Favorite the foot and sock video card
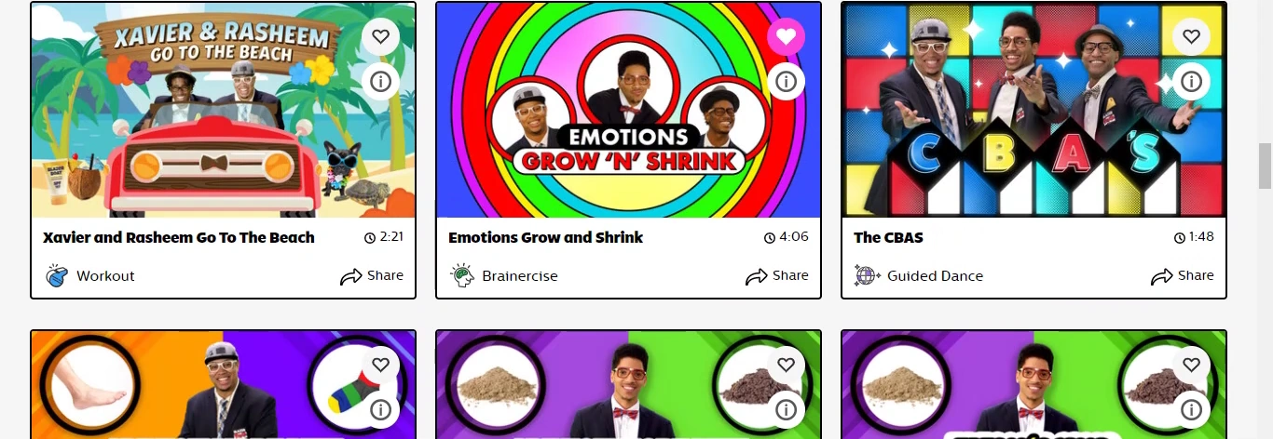The height and width of the screenshot is (439, 1273). pyautogui.click(x=380, y=365)
